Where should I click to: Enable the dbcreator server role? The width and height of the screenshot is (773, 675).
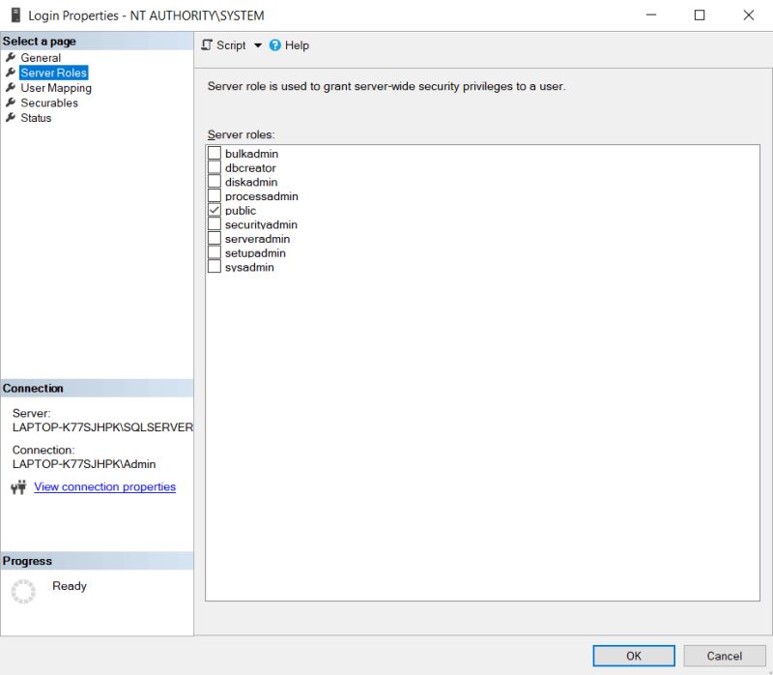click(215, 167)
